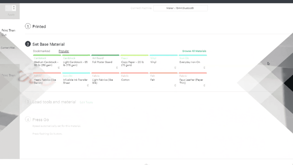
Task: Click the Cricut brand icon on Medium Cardstock tile
Action: pyautogui.click(x=59, y=68)
